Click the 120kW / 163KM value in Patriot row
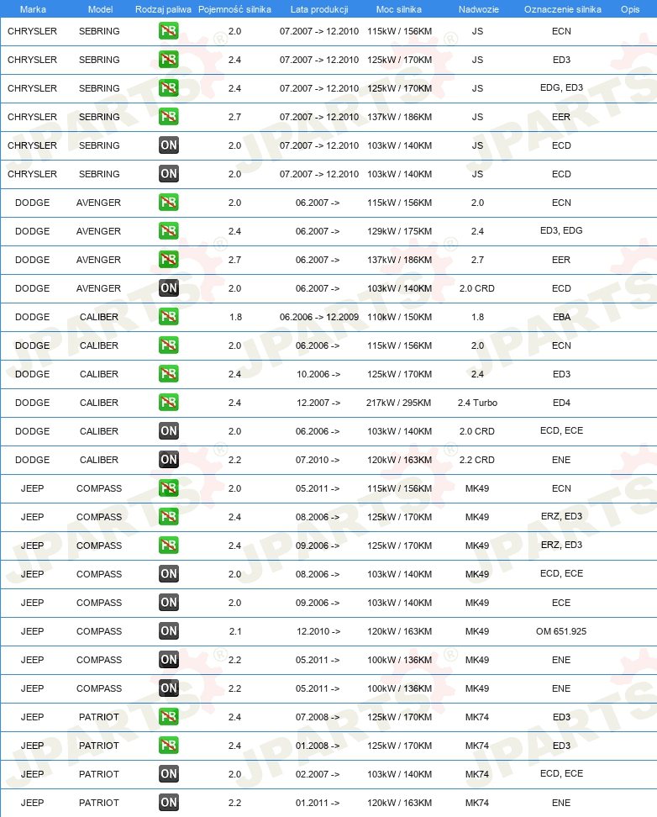The height and width of the screenshot is (817, 657). click(399, 803)
